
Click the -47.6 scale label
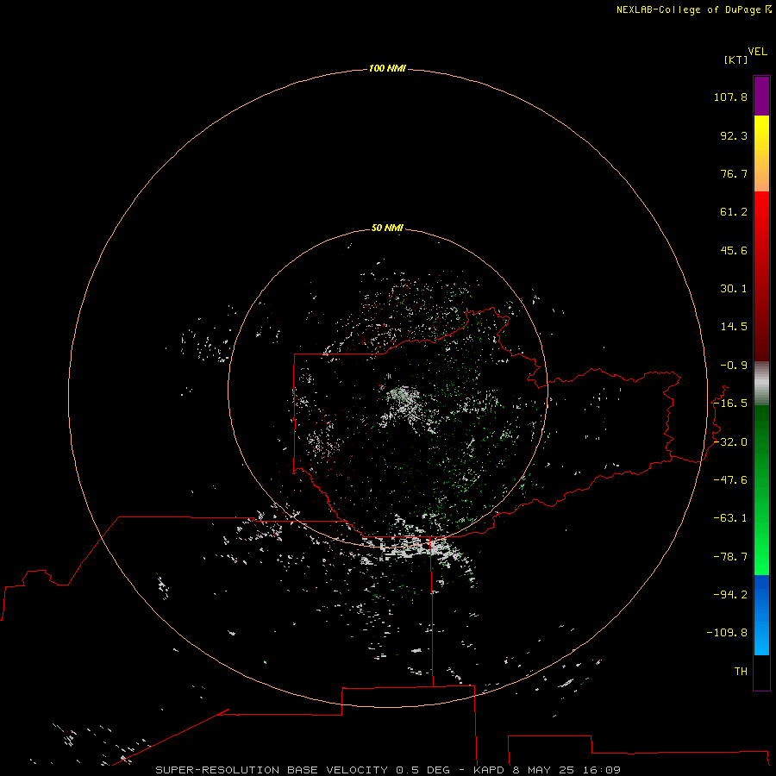click(x=730, y=480)
